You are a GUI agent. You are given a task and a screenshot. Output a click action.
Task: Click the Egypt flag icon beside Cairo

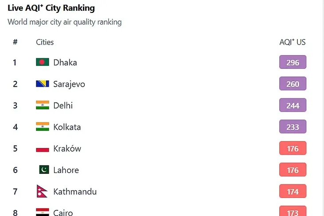click(x=42, y=212)
